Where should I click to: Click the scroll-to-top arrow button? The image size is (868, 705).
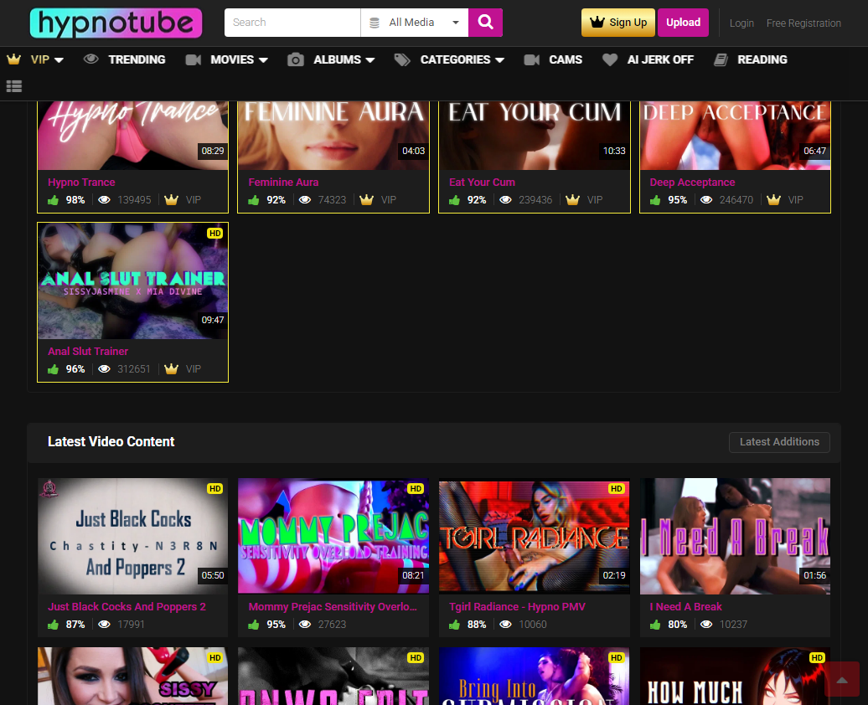[x=841, y=680]
